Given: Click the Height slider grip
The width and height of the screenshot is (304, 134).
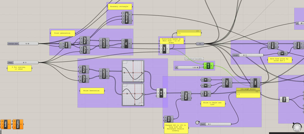Looking at the screenshot, I should (x=244, y=55).
